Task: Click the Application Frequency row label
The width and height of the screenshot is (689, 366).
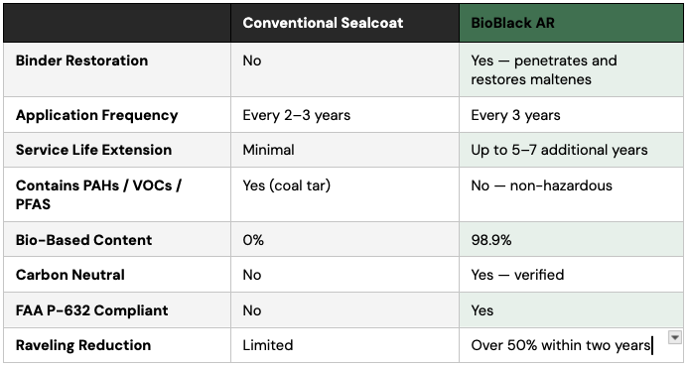Action: [x=117, y=115]
